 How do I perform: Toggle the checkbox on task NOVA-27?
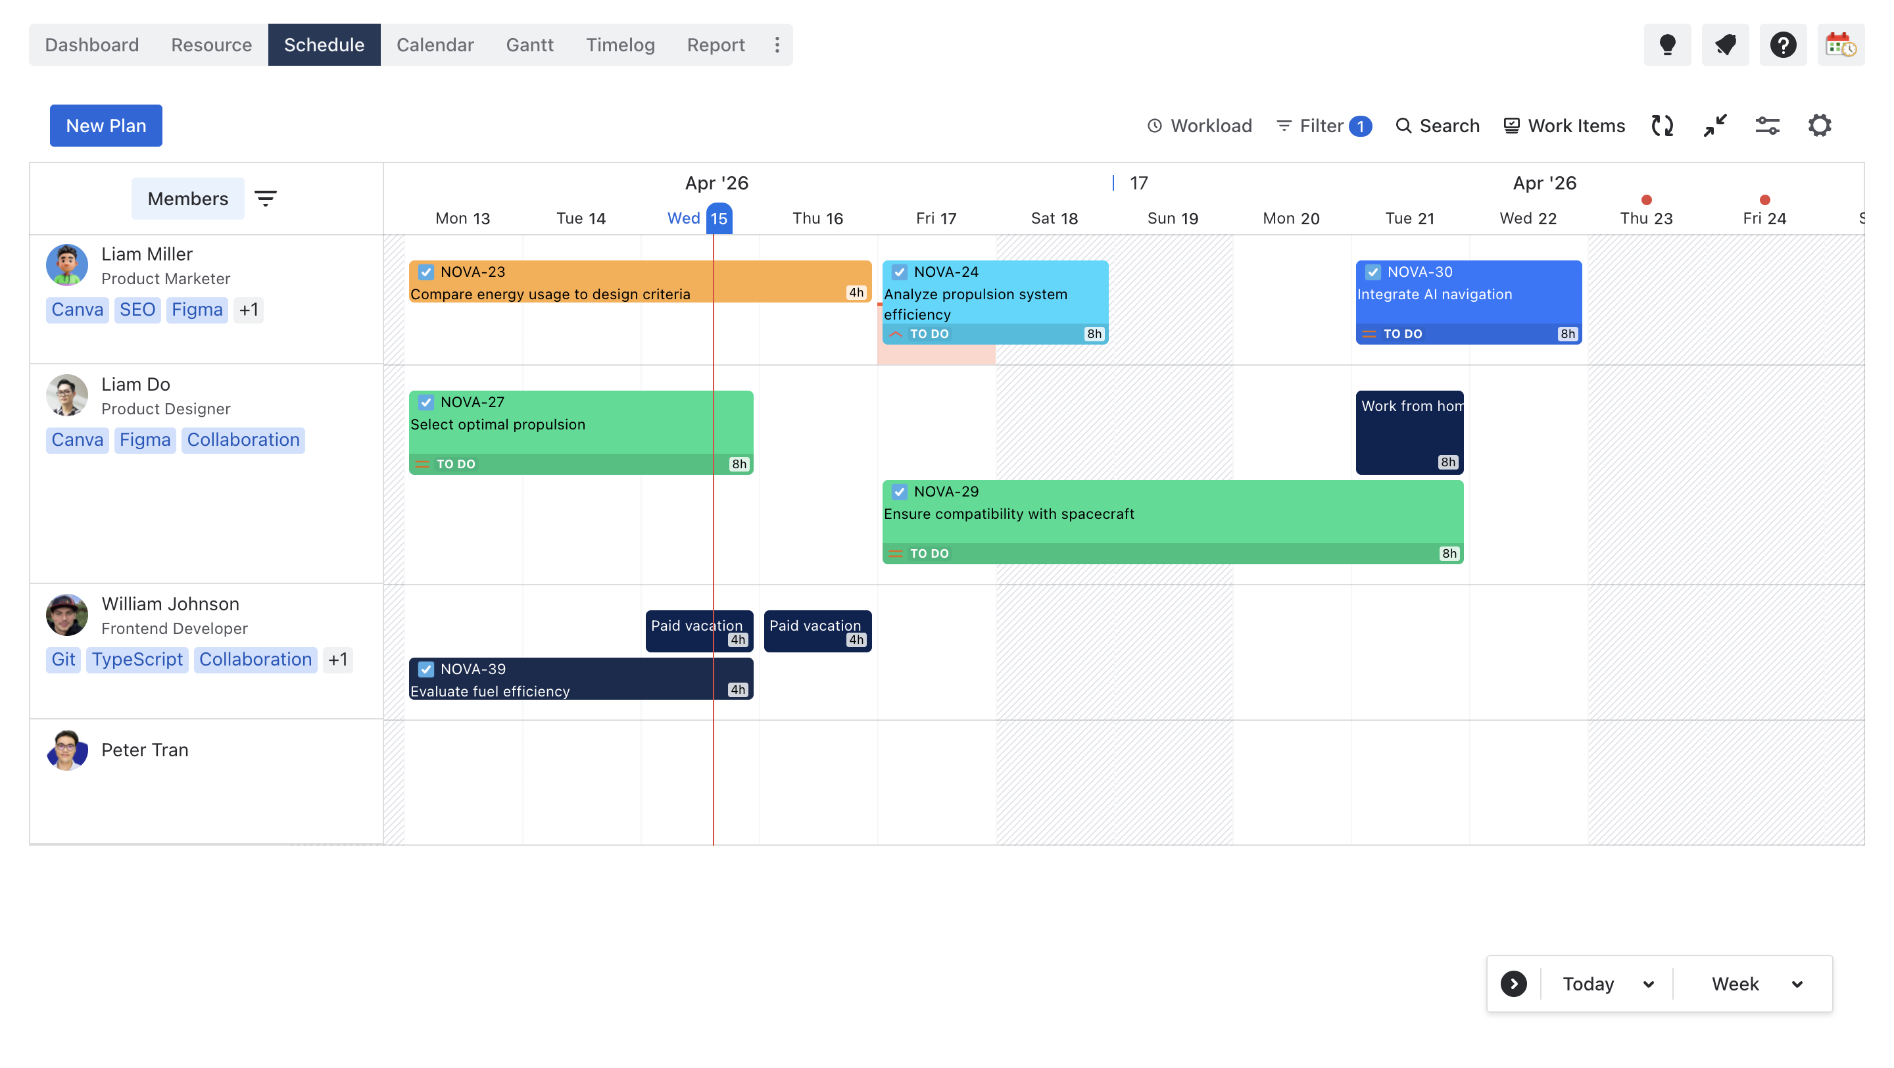(425, 402)
